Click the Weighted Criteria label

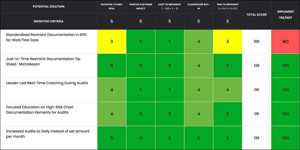(49, 21)
